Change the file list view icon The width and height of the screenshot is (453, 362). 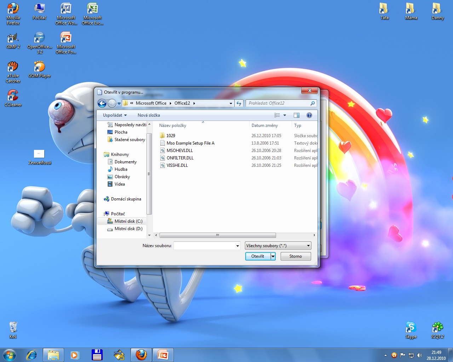277,115
